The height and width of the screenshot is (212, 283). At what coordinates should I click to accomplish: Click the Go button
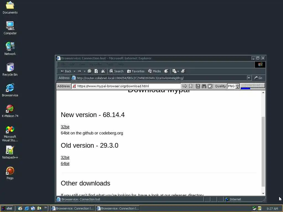tap(258, 78)
